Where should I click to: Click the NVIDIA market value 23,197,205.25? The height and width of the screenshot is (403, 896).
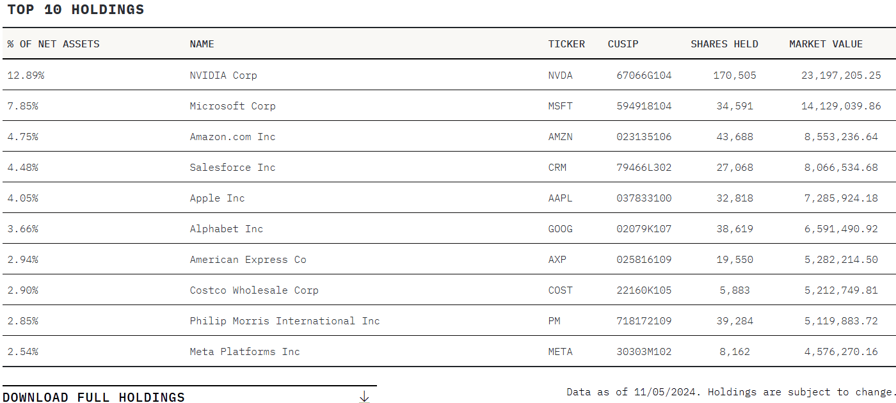(841, 75)
